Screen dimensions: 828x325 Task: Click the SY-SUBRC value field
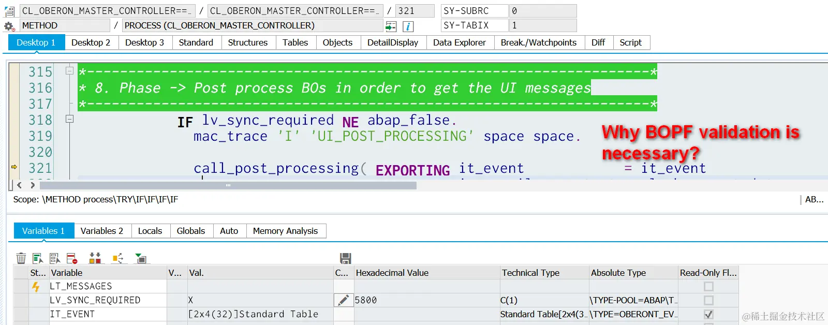tap(543, 11)
